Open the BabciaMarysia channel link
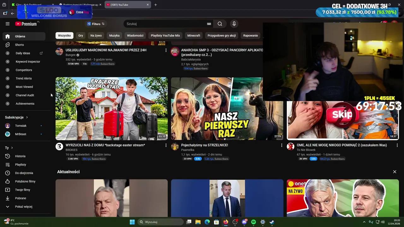The image size is (404, 227). pos(191,60)
